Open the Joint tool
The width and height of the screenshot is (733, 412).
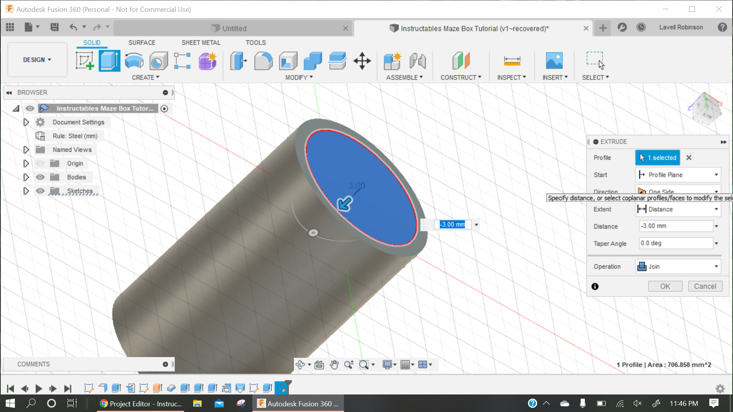(418, 61)
